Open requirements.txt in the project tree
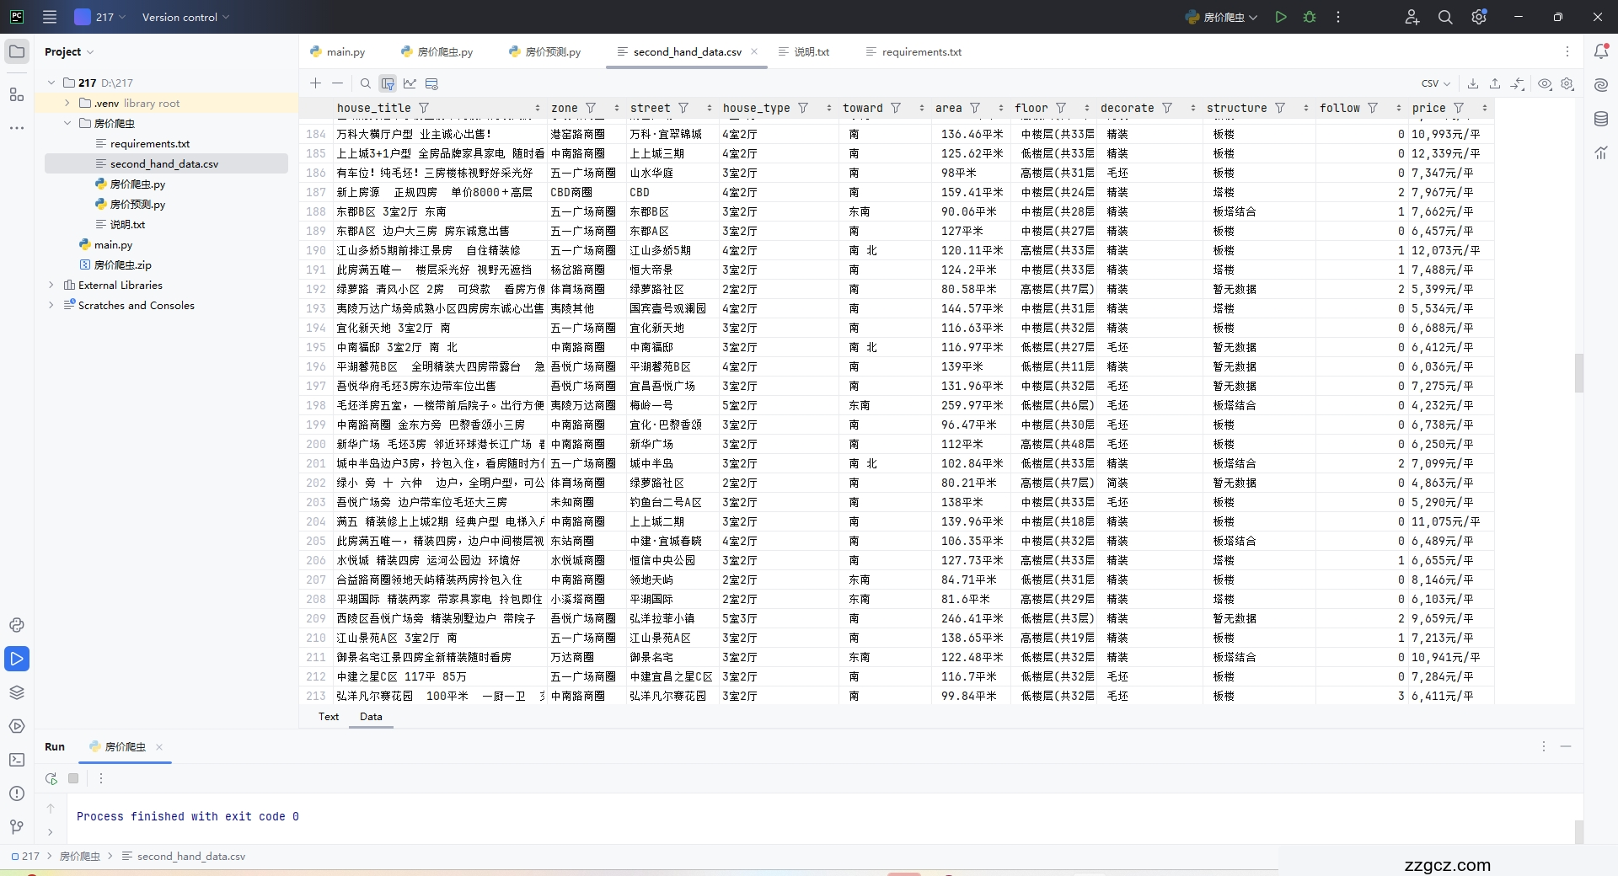Viewport: 1618px width, 876px height. click(x=149, y=144)
